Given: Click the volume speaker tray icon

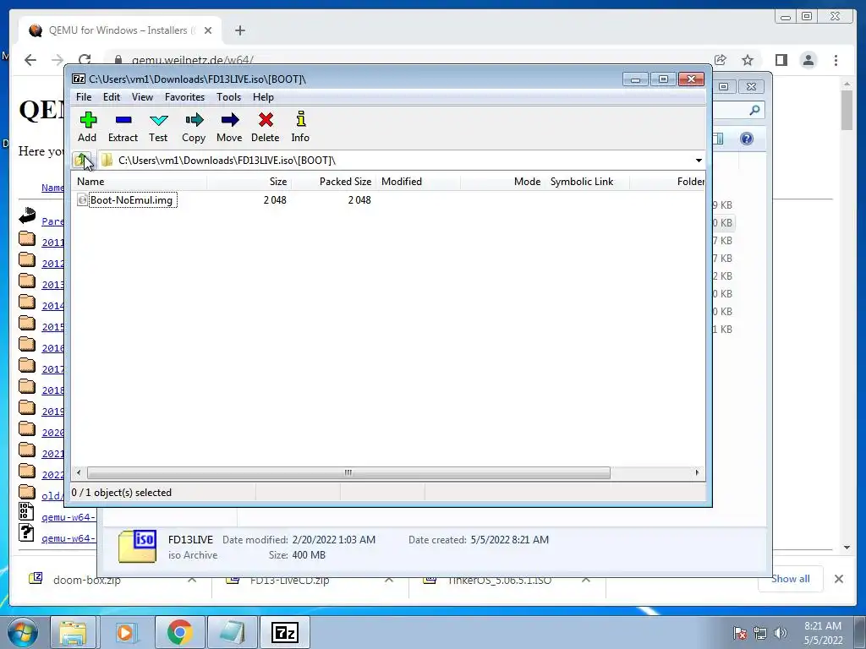Looking at the screenshot, I should pos(780,633).
